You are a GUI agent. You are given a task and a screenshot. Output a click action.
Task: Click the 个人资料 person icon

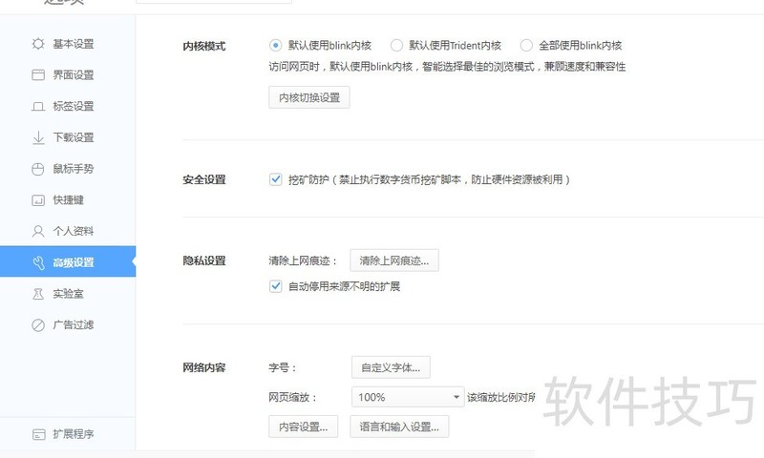[38, 231]
